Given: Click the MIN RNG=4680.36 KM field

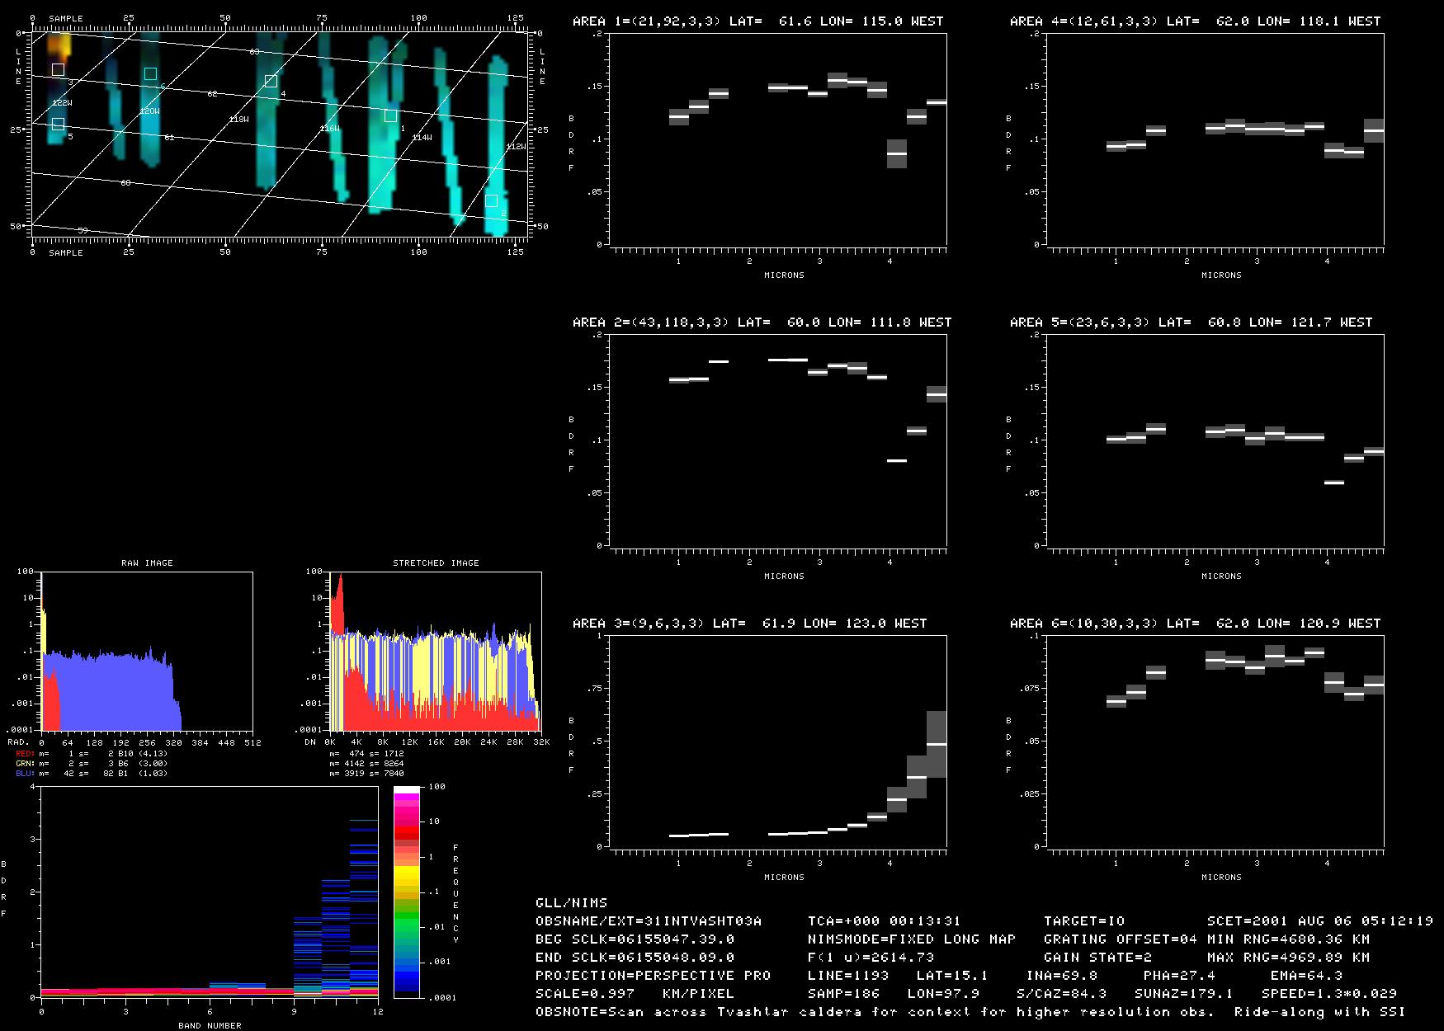Looking at the screenshot, I should point(1289,939).
